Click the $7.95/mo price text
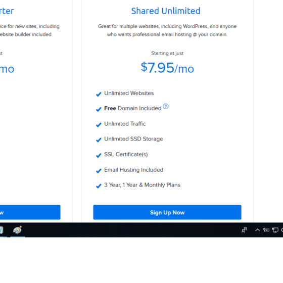 (x=167, y=68)
